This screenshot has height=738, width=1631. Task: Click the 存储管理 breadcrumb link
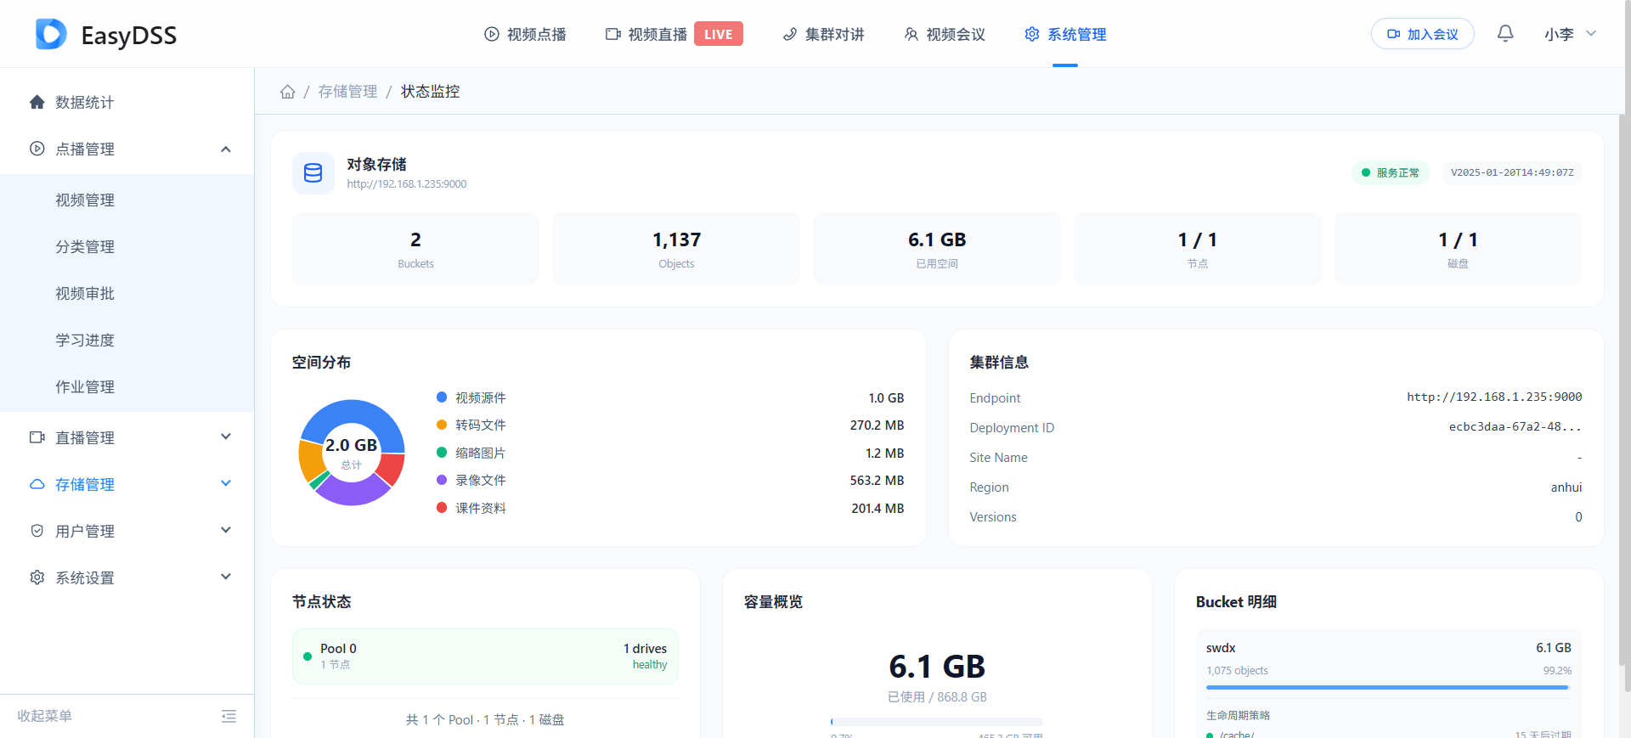347,92
